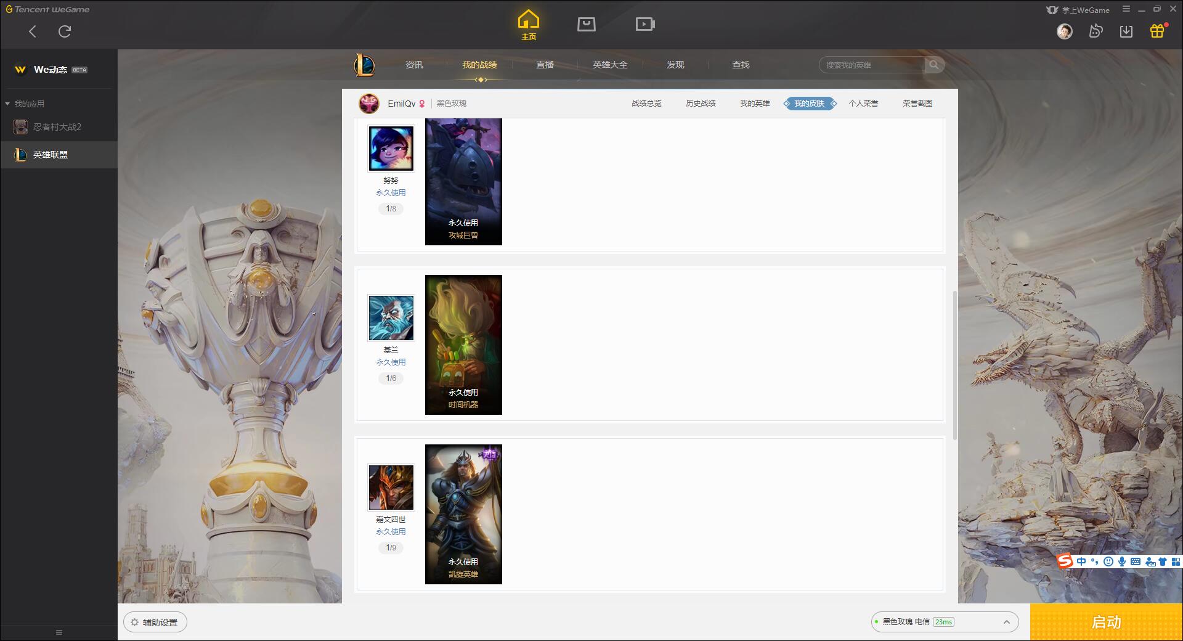
Task: Open the 时间机器 skin card
Action: [x=463, y=345]
